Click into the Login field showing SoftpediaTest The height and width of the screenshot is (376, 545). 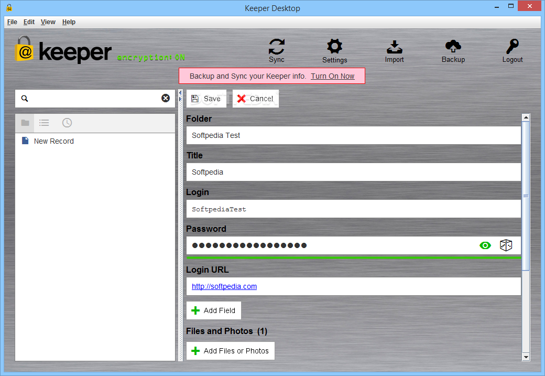pos(354,209)
